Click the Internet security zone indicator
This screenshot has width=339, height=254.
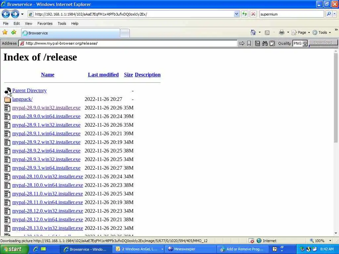tap(266, 241)
